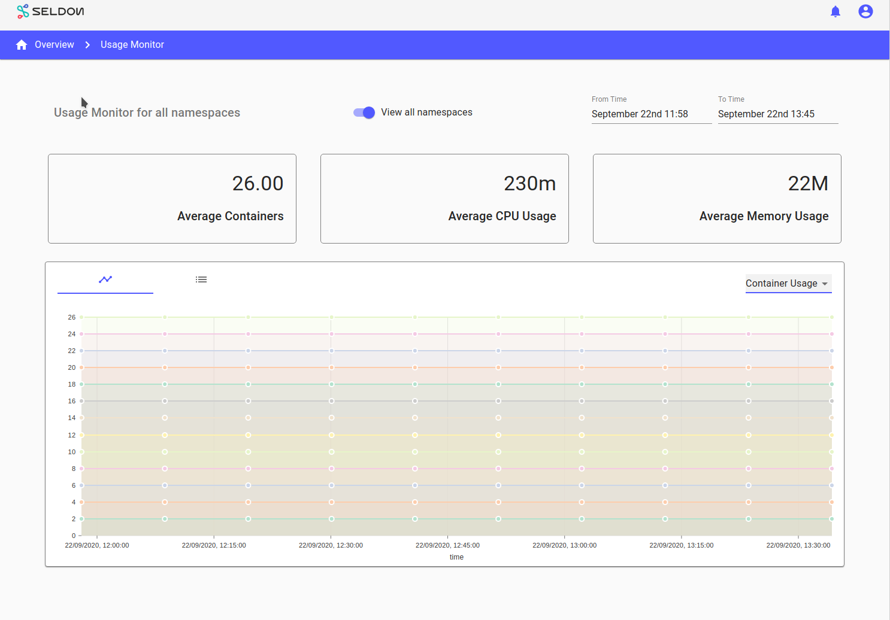Click the home icon in breadcrumb
Viewport: 890px width, 620px height.
(x=22, y=45)
